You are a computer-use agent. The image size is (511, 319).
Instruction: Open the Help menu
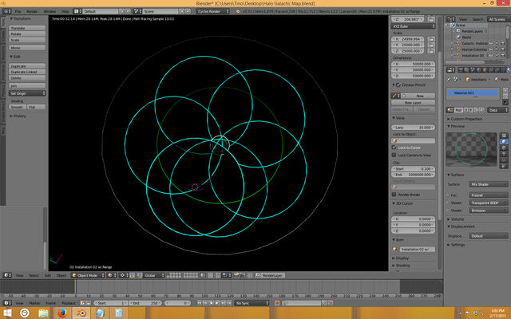tap(65, 11)
